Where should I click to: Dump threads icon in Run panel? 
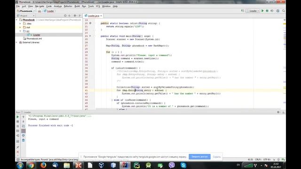click(18, 131)
